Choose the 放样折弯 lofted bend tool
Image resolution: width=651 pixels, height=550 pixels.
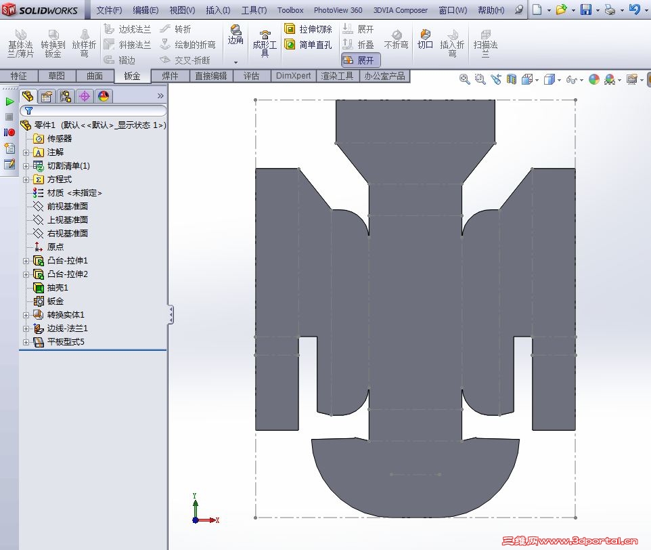click(84, 43)
